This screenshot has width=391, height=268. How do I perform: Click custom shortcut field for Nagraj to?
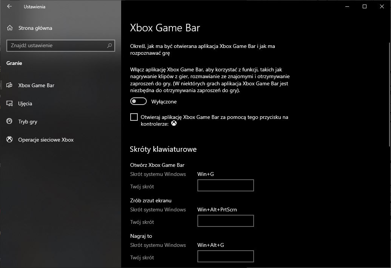225,256
